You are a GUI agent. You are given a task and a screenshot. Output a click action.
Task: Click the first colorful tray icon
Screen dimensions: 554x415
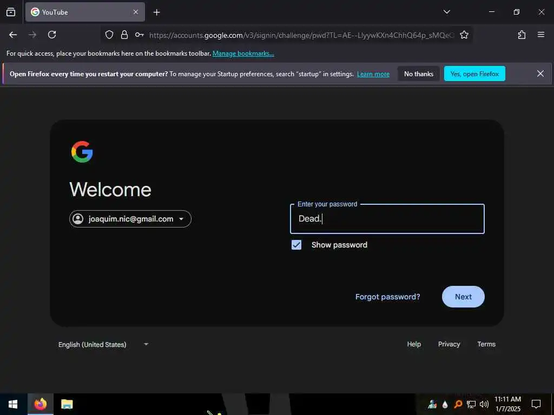coord(432,404)
